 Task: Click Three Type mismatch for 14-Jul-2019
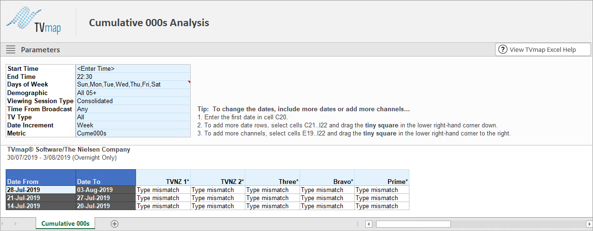coord(272,206)
